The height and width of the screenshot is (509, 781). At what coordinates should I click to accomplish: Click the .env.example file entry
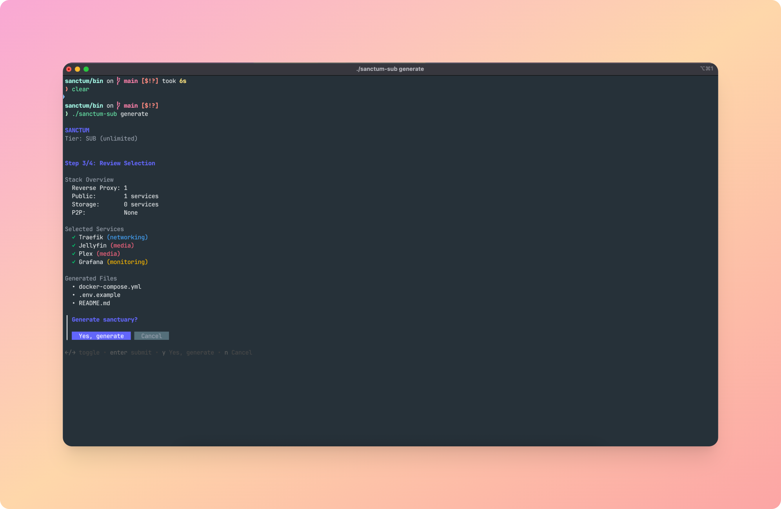point(99,295)
